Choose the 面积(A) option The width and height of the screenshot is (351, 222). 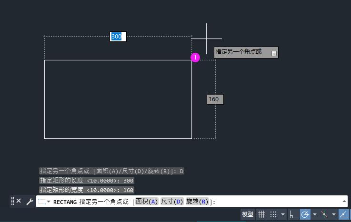[147, 202]
